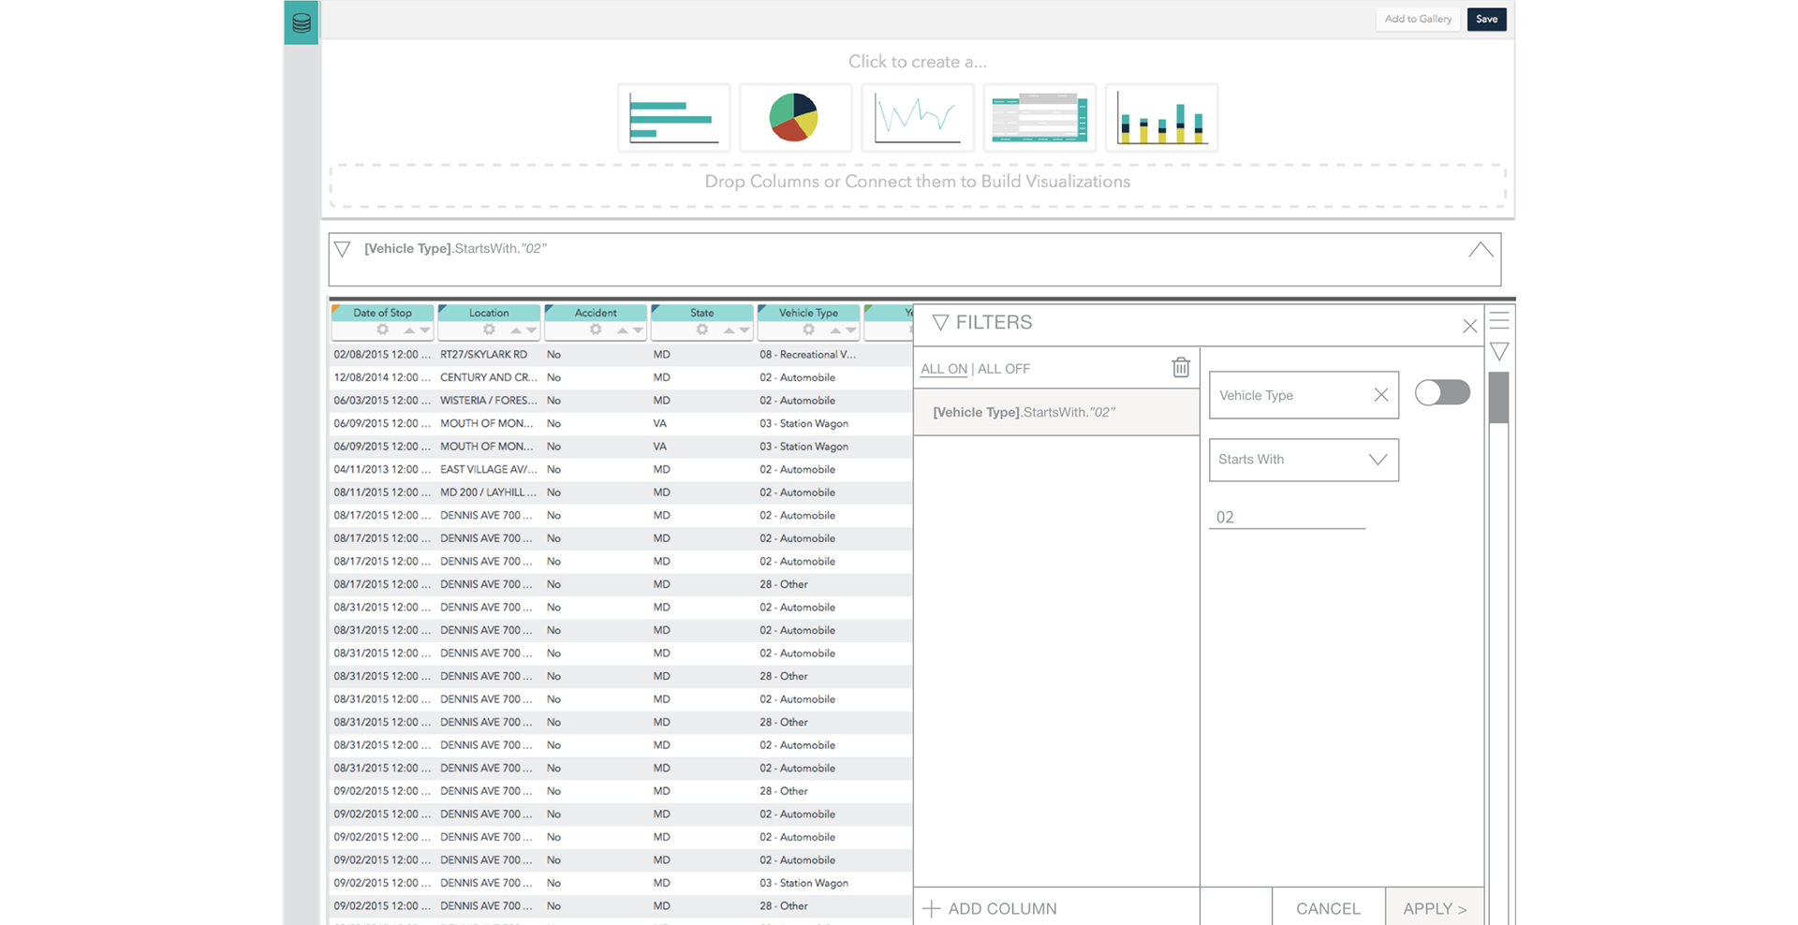1798x925 pixels.
Task: Select cell RT27/SKYLARK RD
Action: click(x=484, y=355)
